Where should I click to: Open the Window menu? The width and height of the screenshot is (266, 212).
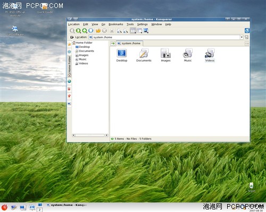coord(156,24)
